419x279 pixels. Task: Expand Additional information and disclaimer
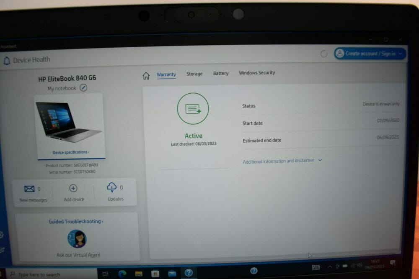[282, 161]
